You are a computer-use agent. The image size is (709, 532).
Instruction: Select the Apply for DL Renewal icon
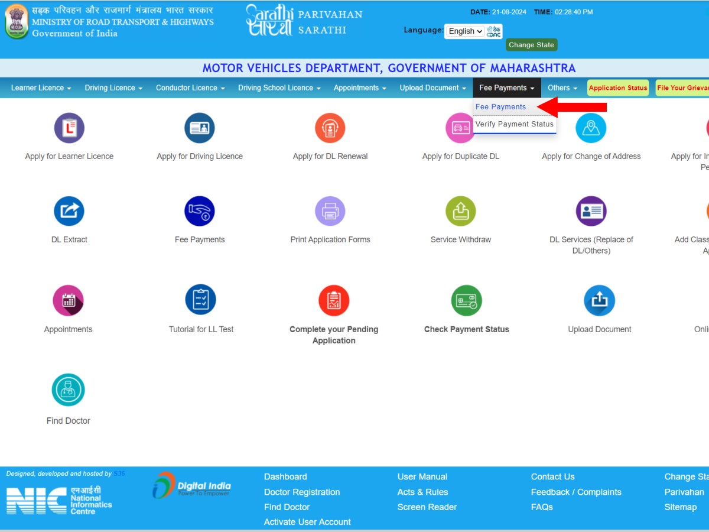coord(330,128)
